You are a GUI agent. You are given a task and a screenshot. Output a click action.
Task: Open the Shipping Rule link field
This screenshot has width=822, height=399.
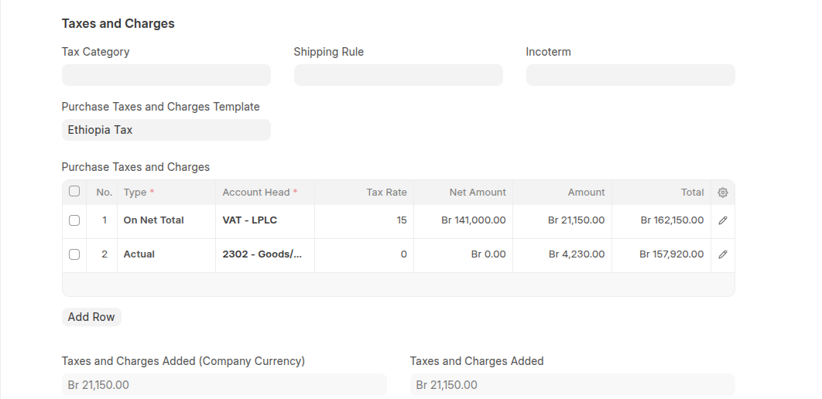pos(398,75)
